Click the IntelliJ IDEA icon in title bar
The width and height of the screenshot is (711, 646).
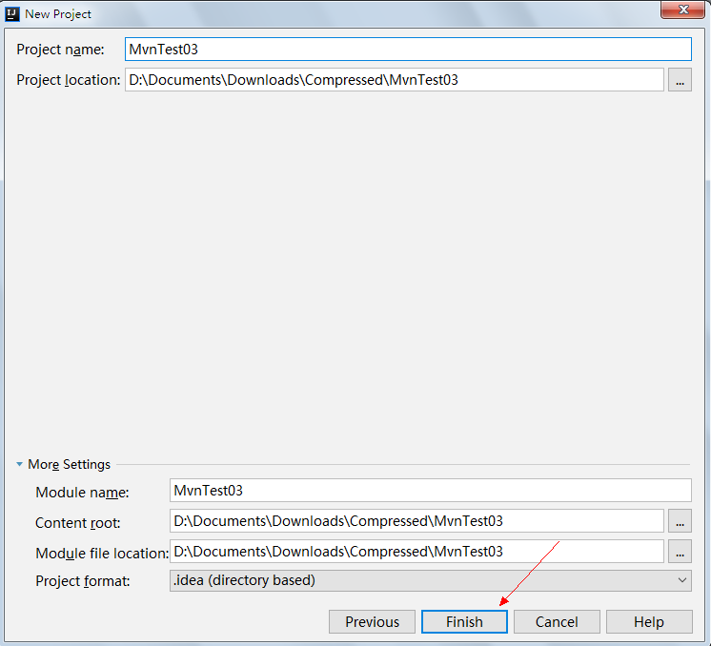click(12, 14)
